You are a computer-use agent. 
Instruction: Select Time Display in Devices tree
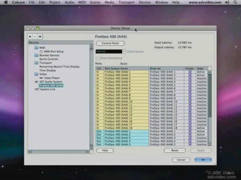pyautogui.click(x=47, y=70)
